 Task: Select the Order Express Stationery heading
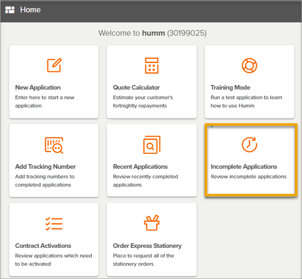pos(147,246)
